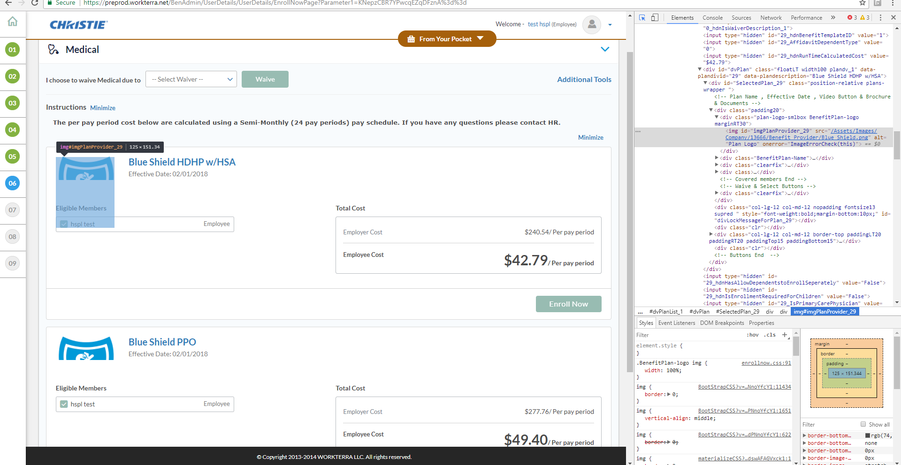Toggle DevTools device toolbar icon
This screenshot has width=901, height=465.
tap(655, 18)
